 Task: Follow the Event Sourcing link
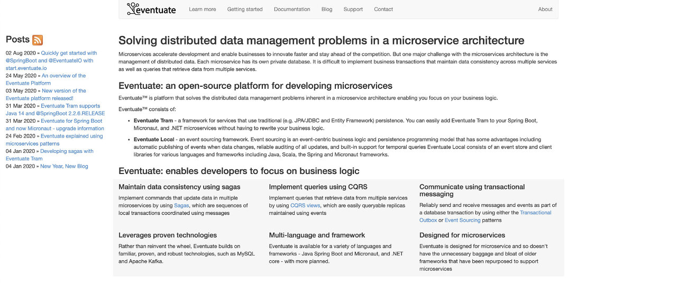(x=462, y=220)
